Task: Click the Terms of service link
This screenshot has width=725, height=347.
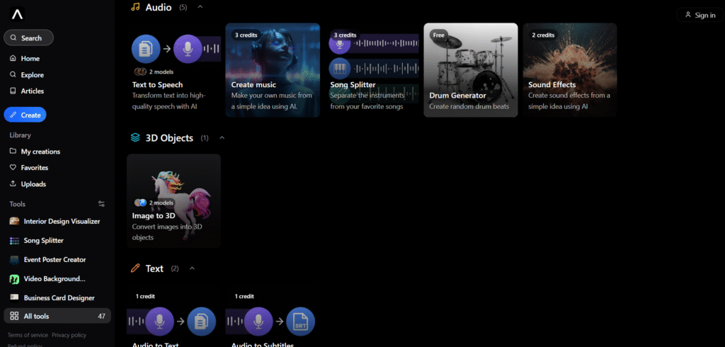Action: [28, 336]
